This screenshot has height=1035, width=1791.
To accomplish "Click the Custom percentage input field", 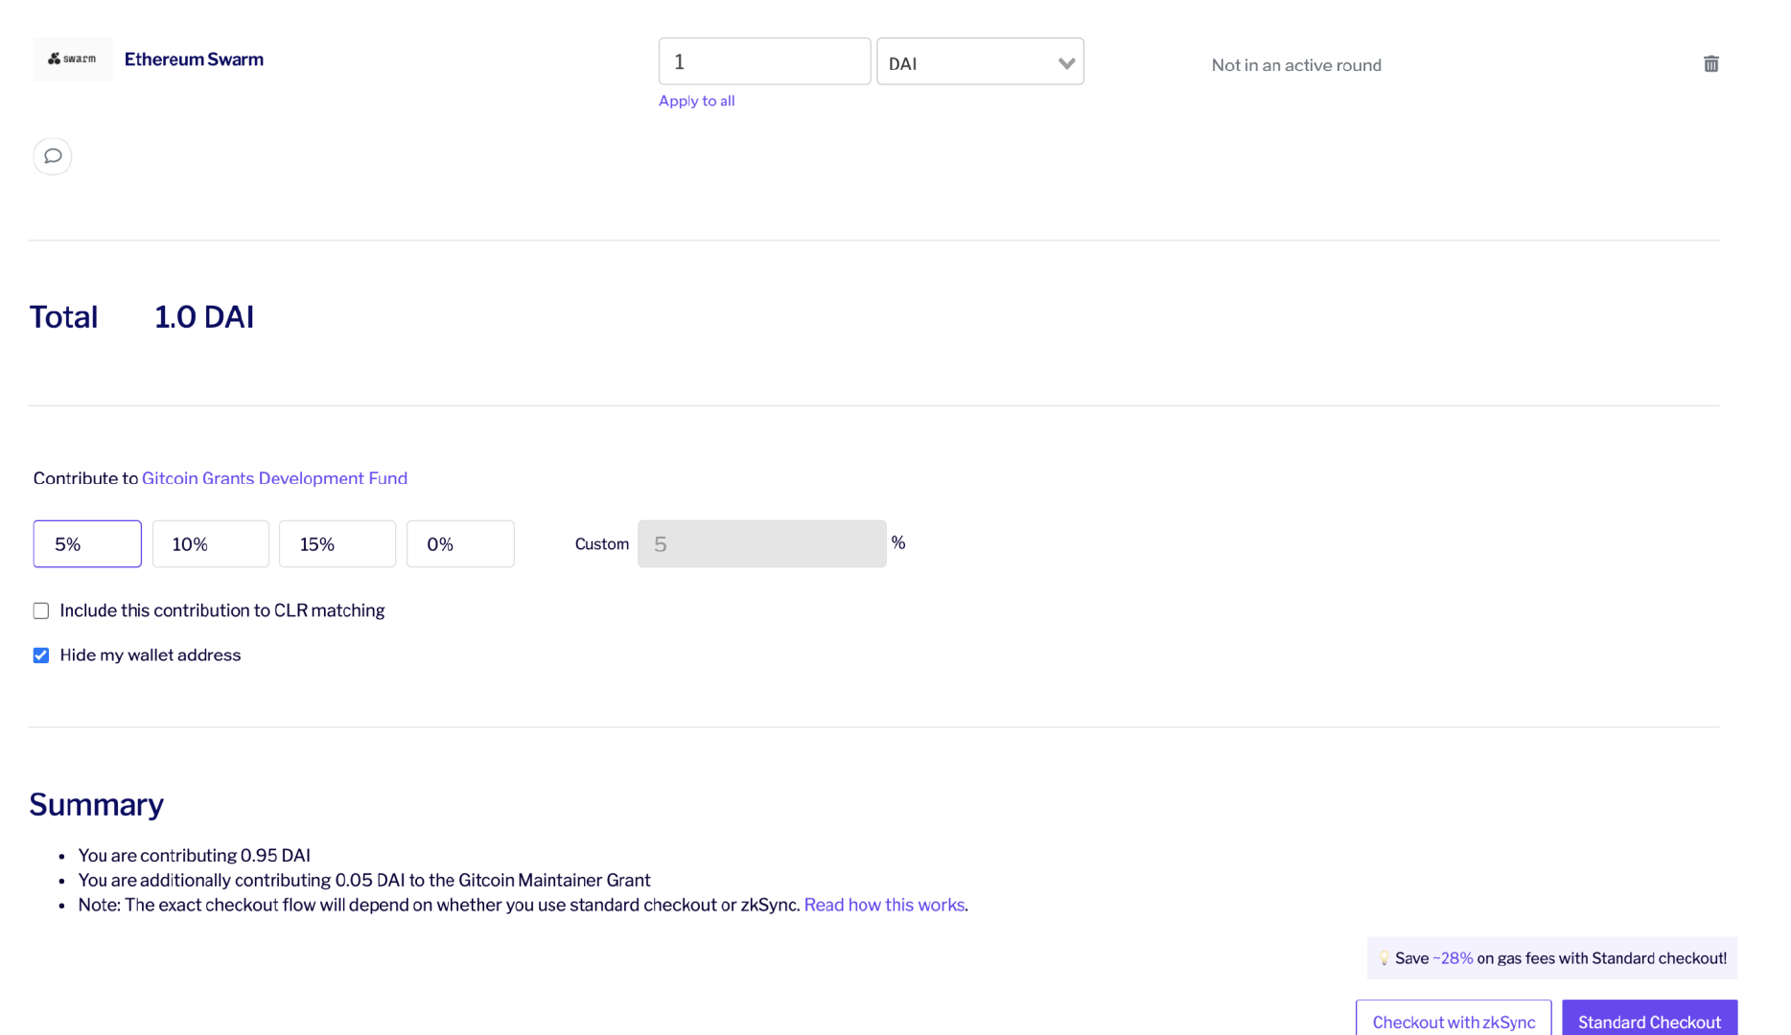I will (761, 544).
